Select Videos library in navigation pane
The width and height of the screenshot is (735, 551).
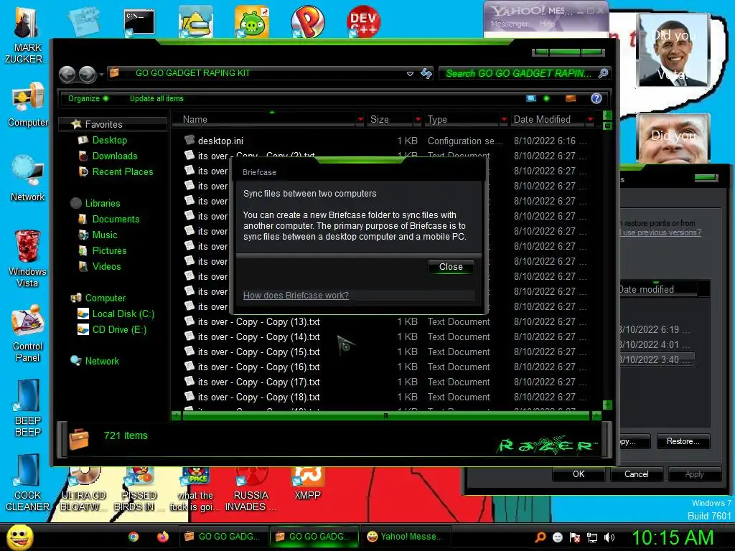(106, 267)
